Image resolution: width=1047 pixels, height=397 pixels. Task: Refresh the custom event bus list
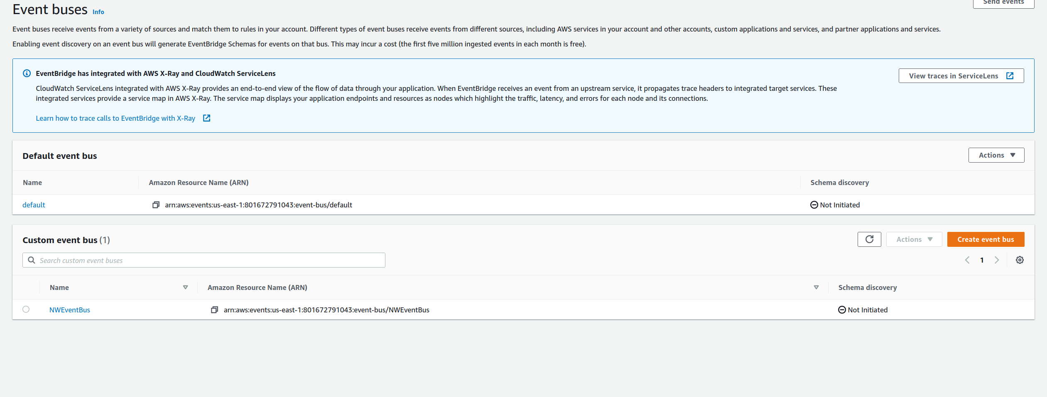(869, 239)
